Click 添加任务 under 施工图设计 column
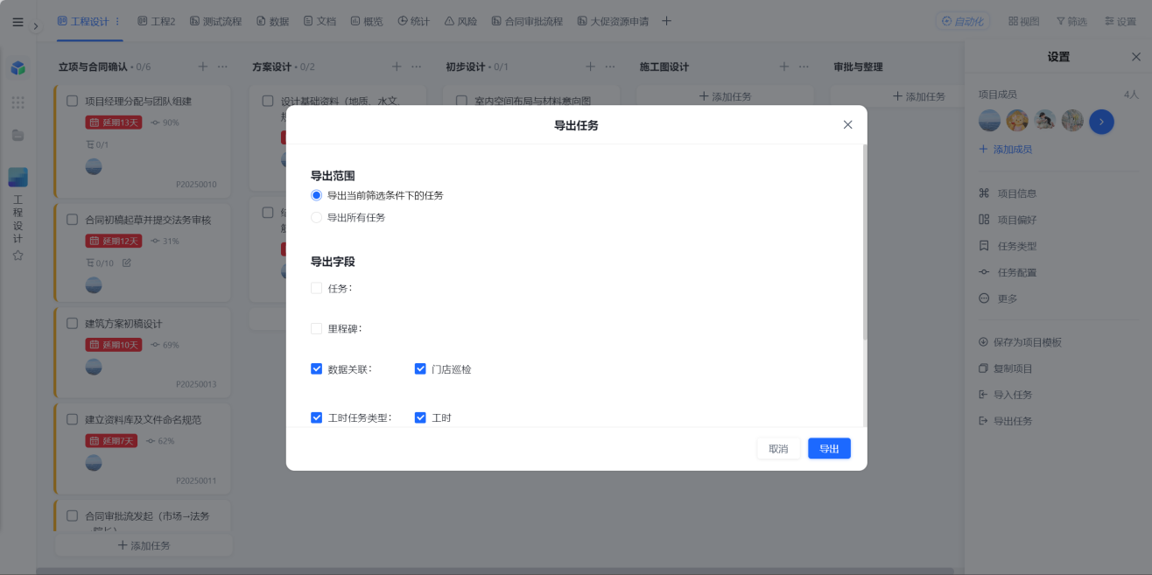 725,96
